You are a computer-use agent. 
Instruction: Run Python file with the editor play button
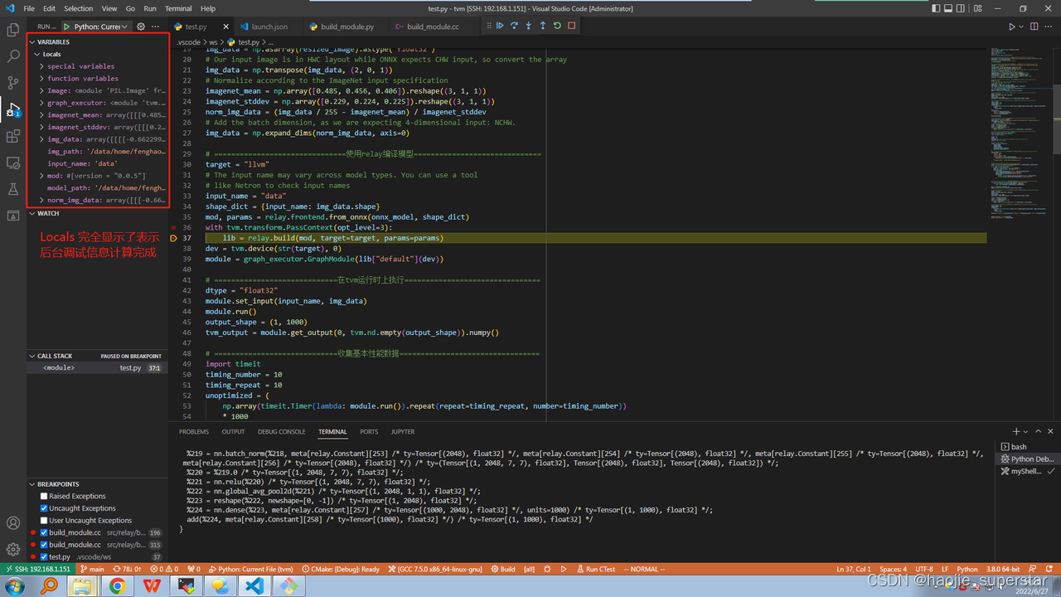1011,27
